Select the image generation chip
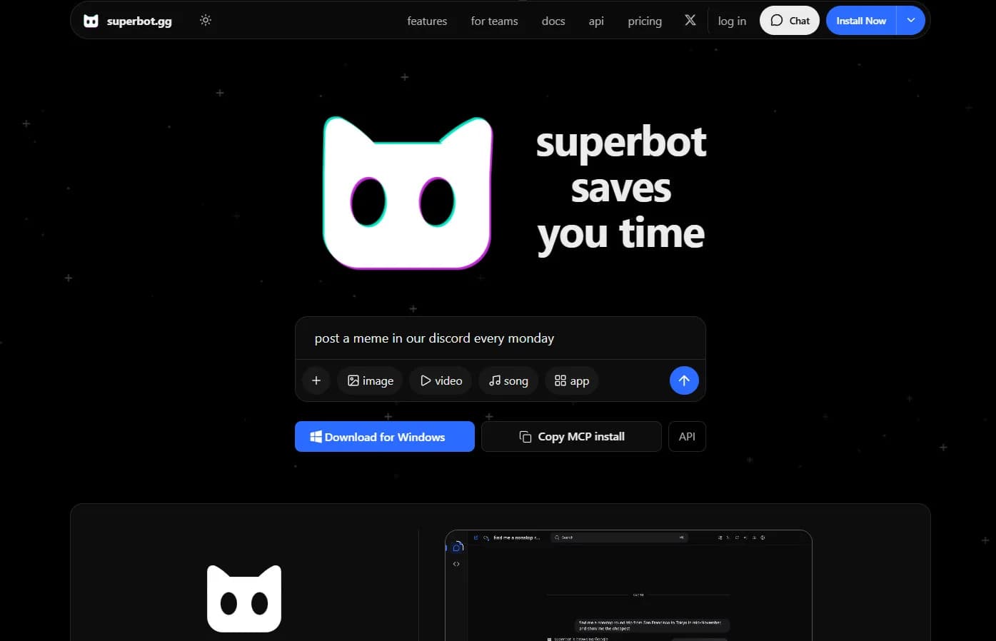This screenshot has width=996, height=641. pos(370,380)
